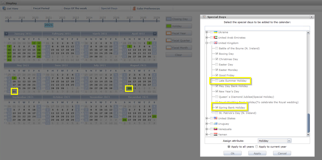322x160 pixels.
Task: Go to next month arrow on April 2021
Action: (x=155, y=34)
